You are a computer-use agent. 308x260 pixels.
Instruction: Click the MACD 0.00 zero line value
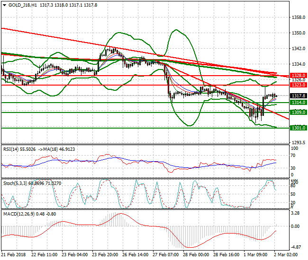[295, 226]
